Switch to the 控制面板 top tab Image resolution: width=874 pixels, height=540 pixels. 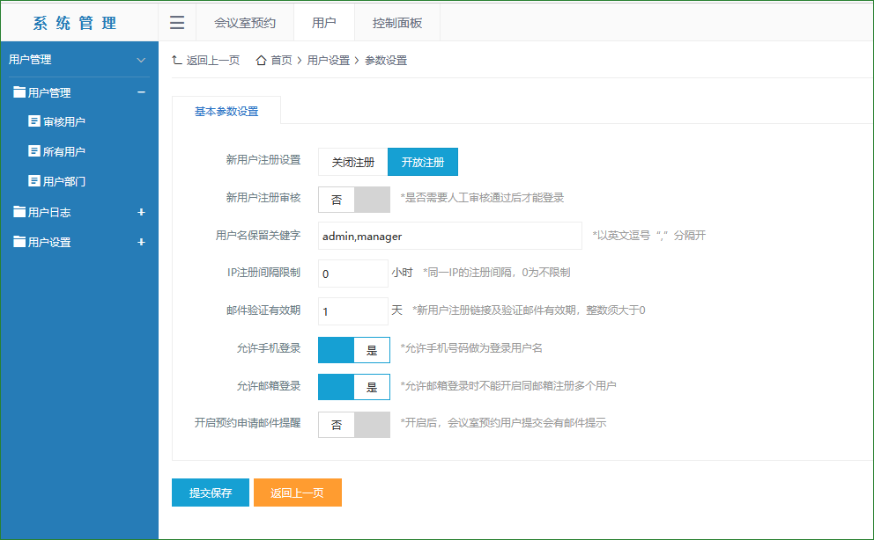[x=396, y=23]
